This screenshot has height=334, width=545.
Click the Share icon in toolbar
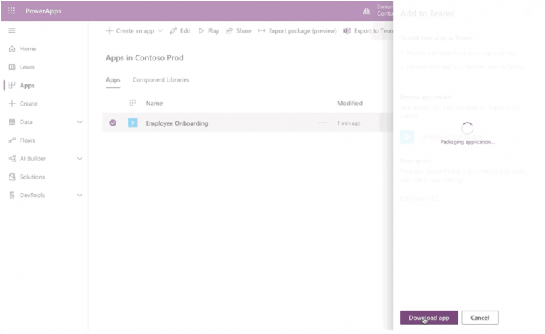click(229, 31)
